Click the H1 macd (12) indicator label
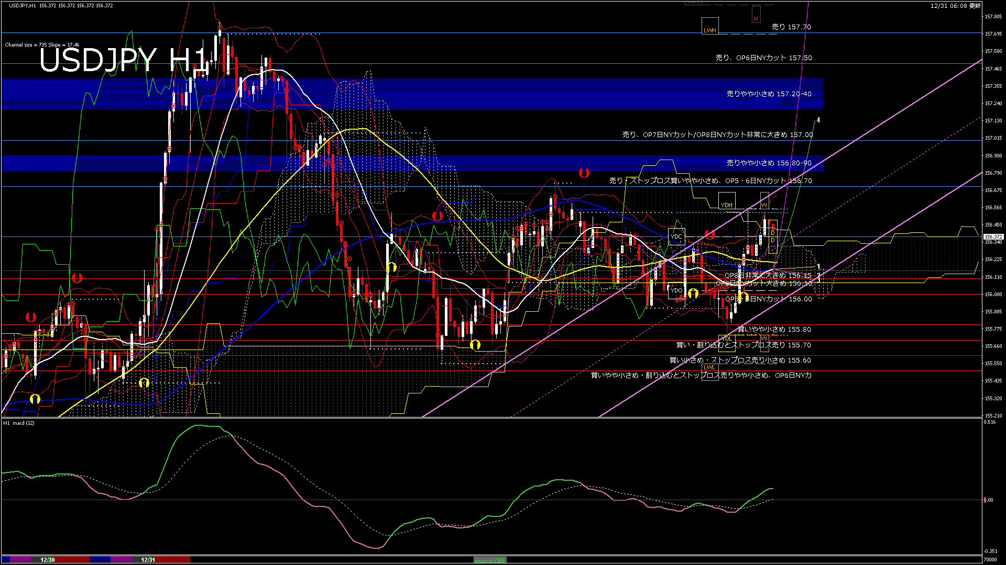The image size is (1006, 565). 19,423
